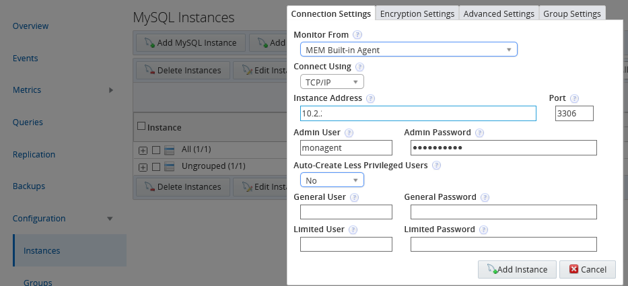The height and width of the screenshot is (286, 628).
Task: Click Add Instance button in dialog
Action: pos(517,270)
